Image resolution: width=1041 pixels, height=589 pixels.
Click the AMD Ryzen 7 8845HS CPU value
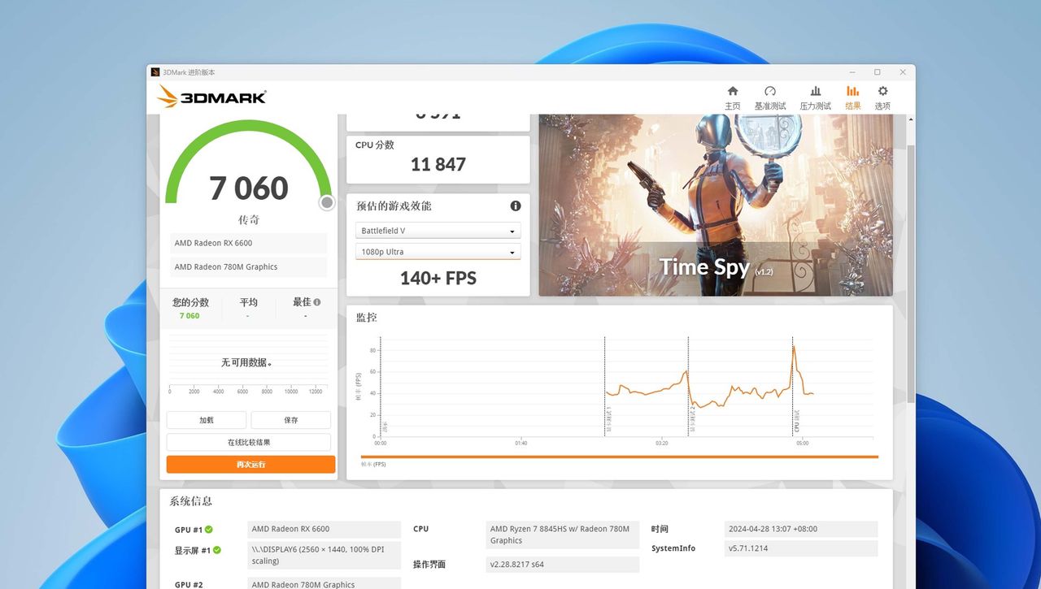[563, 535]
